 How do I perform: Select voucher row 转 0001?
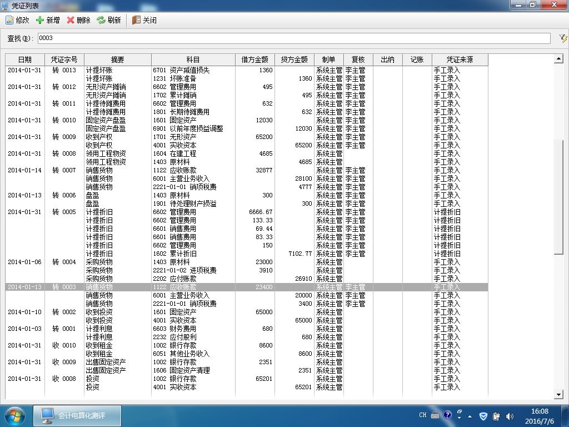pos(247,329)
